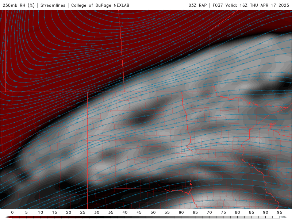
Task: Select the '15' legend value
Action: pyautogui.click(x=54, y=212)
